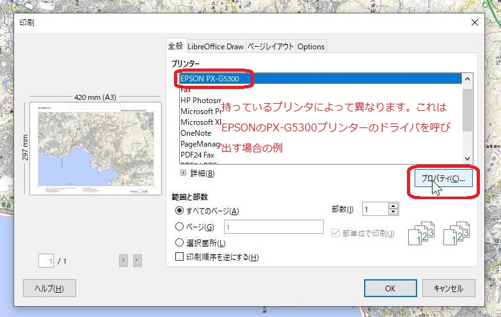Choose the 選択箇所 radio option
501x317 pixels.
click(x=180, y=243)
